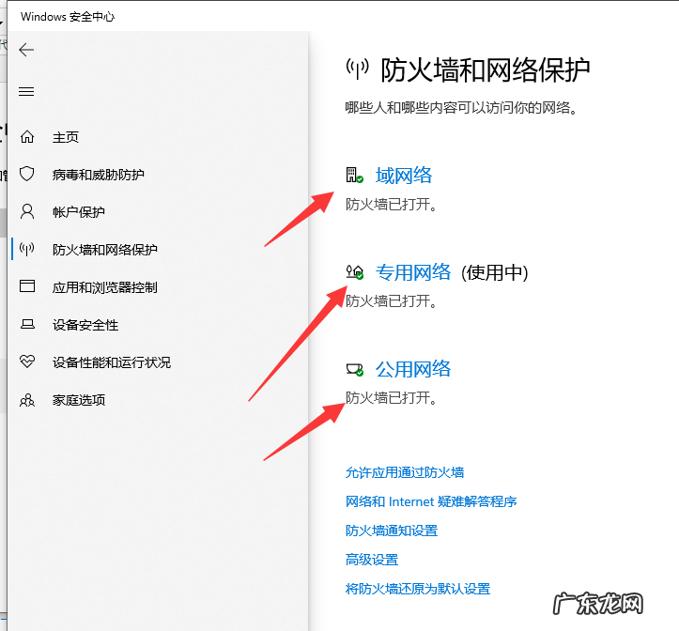This screenshot has width=679, height=631.
Task: Click 防火墙通知设置 link
Action: click(x=392, y=531)
